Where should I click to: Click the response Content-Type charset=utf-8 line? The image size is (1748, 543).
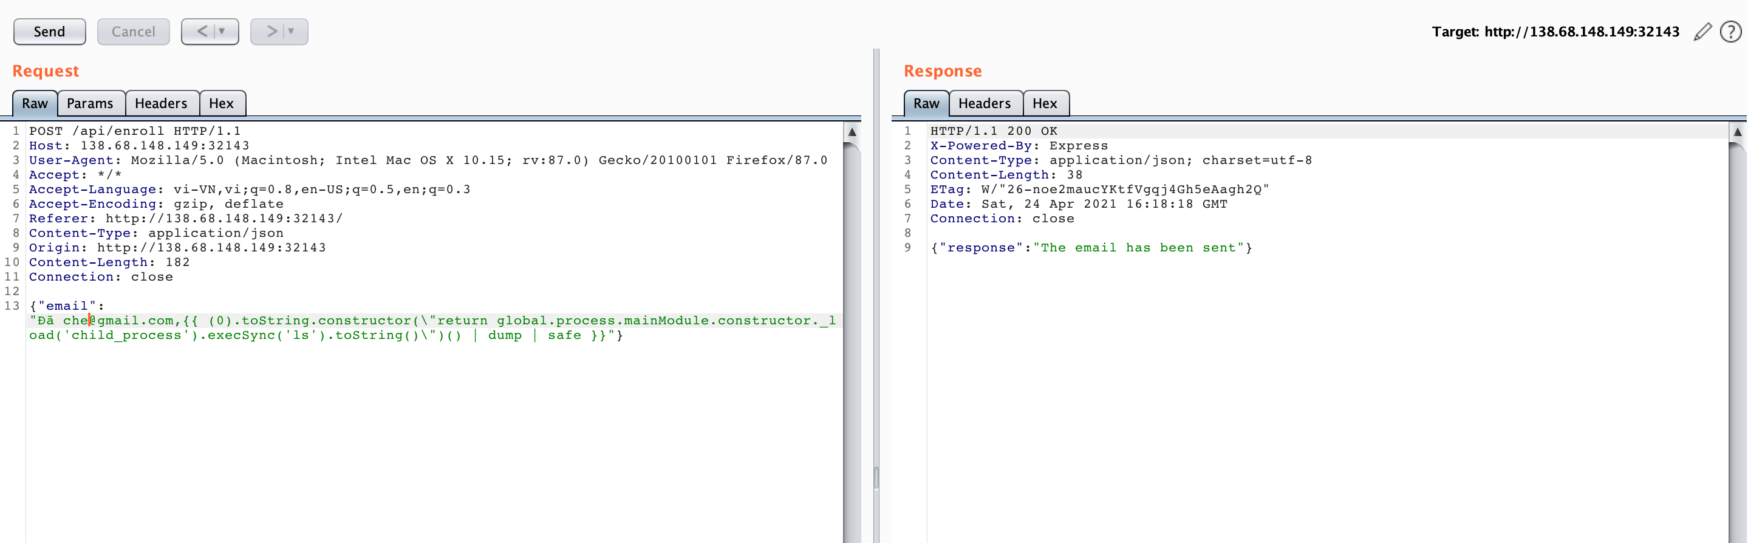(1121, 160)
